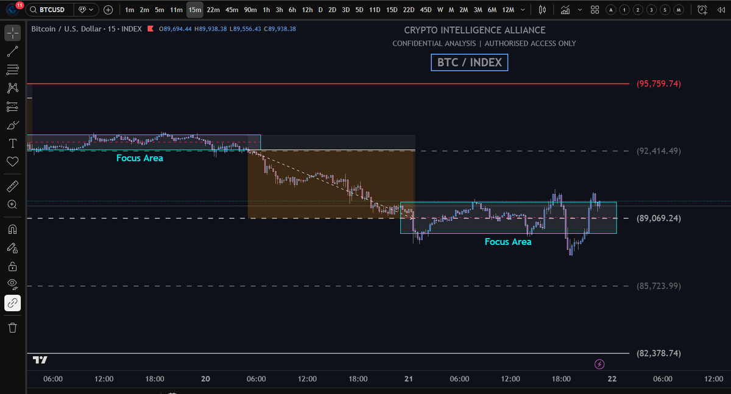
Task: Toggle hide all drawings eye icon
Action: tap(12, 284)
